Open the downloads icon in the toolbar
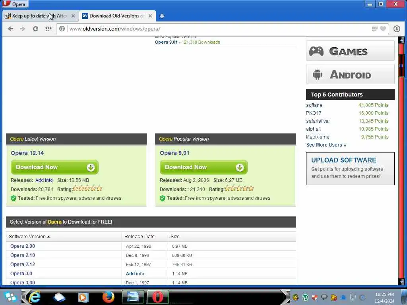 397,29
